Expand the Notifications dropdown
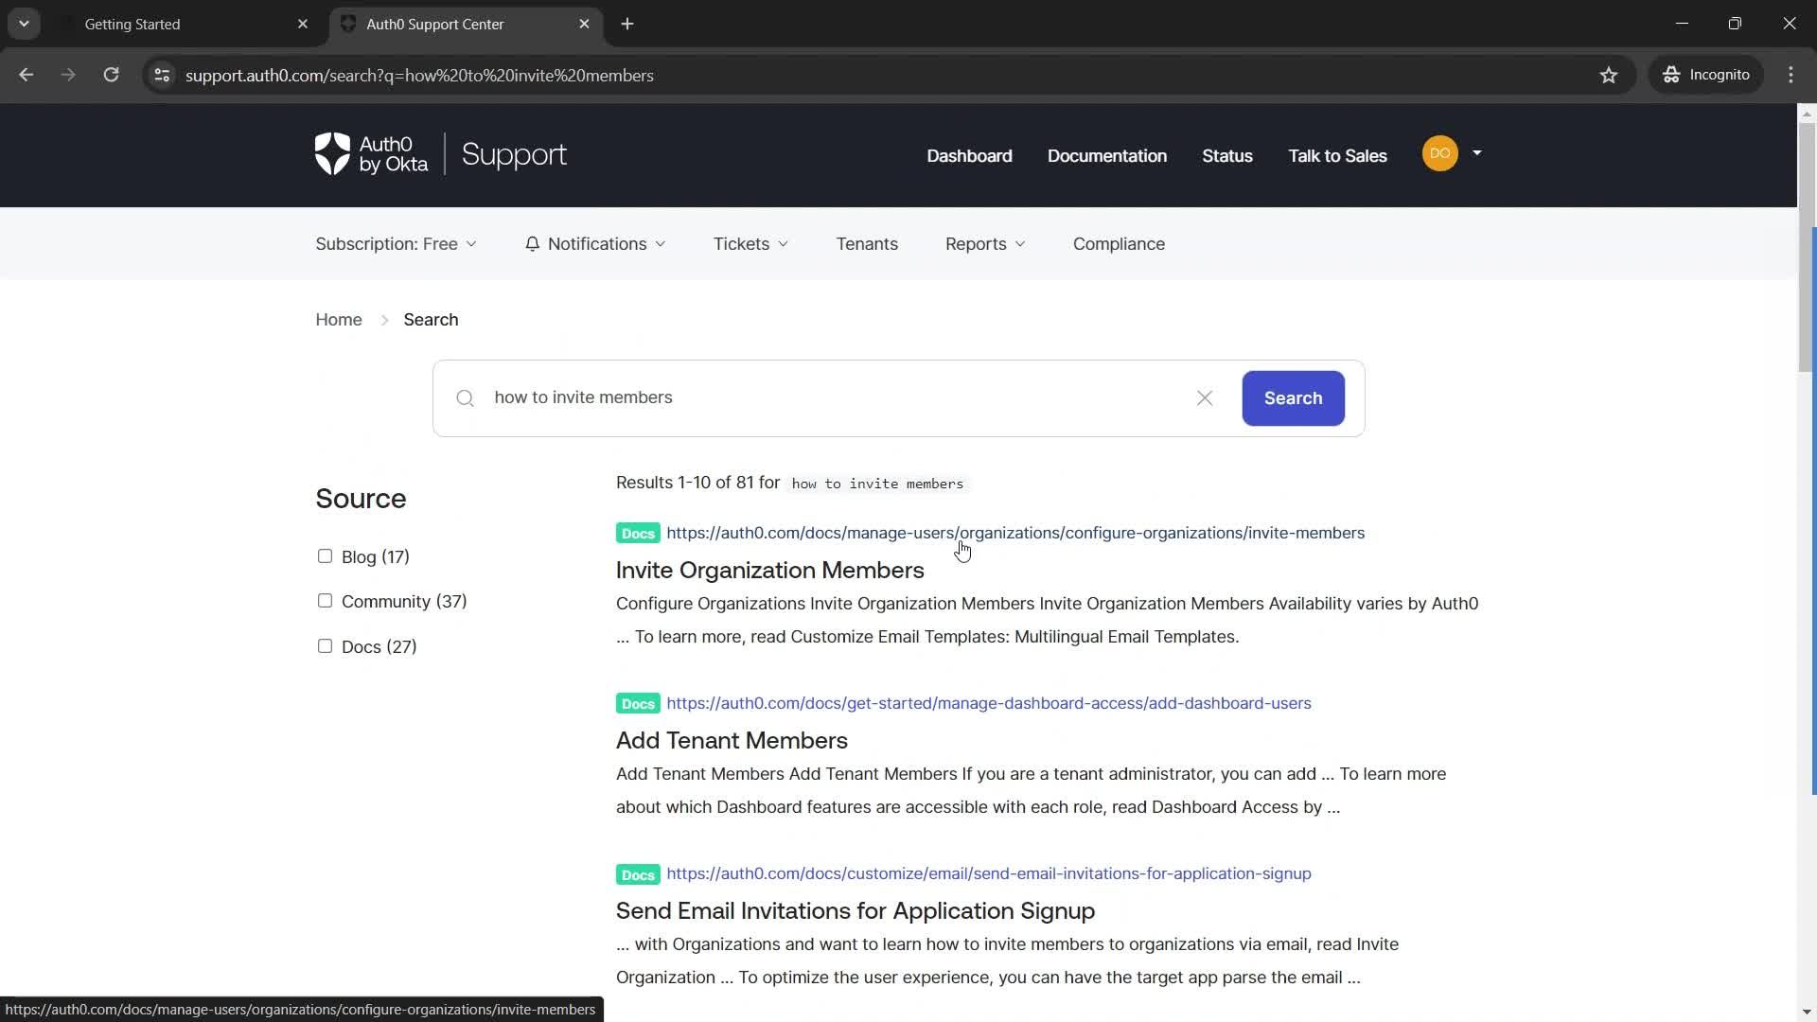Image resolution: width=1817 pixels, height=1022 pixels. click(x=595, y=244)
